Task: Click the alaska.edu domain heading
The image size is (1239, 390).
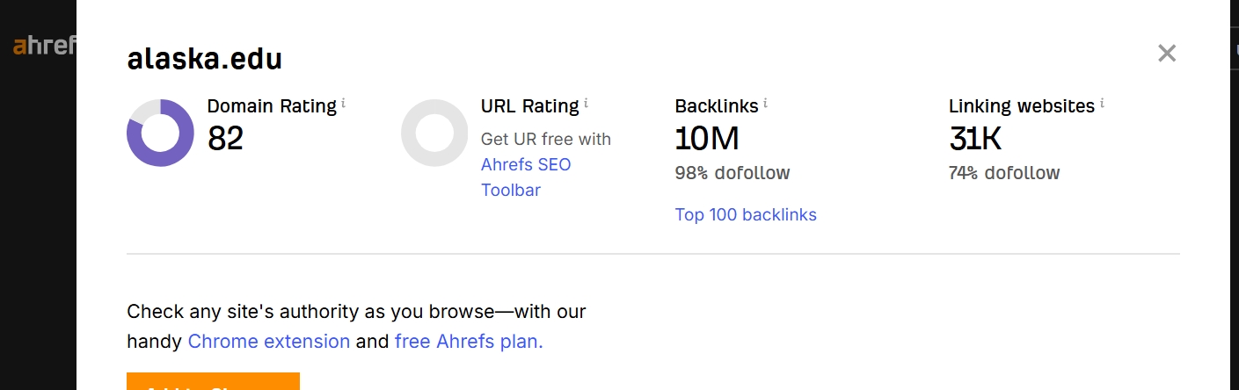Action: (204, 59)
